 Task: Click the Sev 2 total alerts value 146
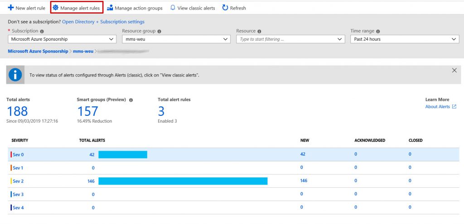coord(91,181)
